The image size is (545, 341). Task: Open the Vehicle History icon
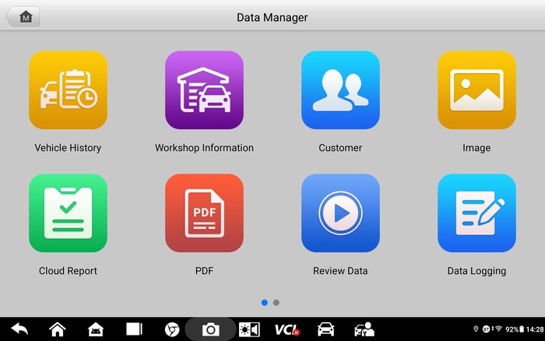coord(69,90)
